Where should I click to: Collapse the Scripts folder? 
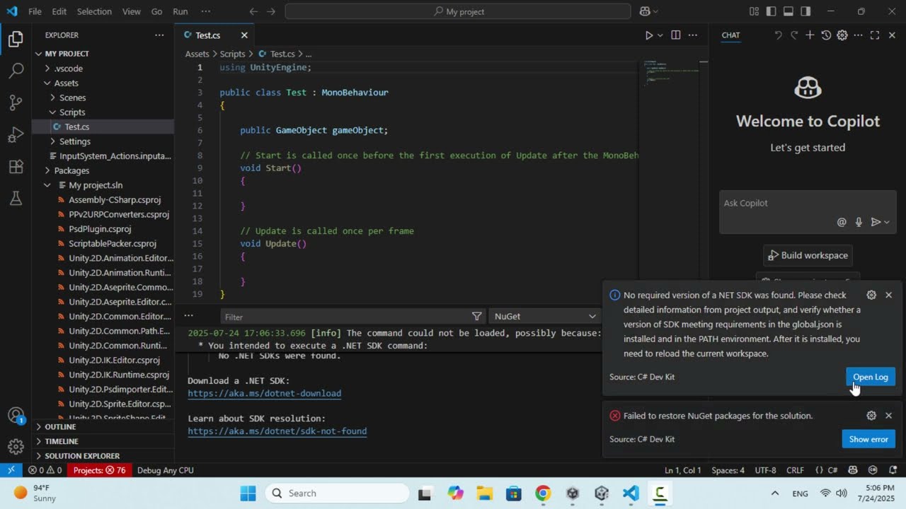coord(52,112)
